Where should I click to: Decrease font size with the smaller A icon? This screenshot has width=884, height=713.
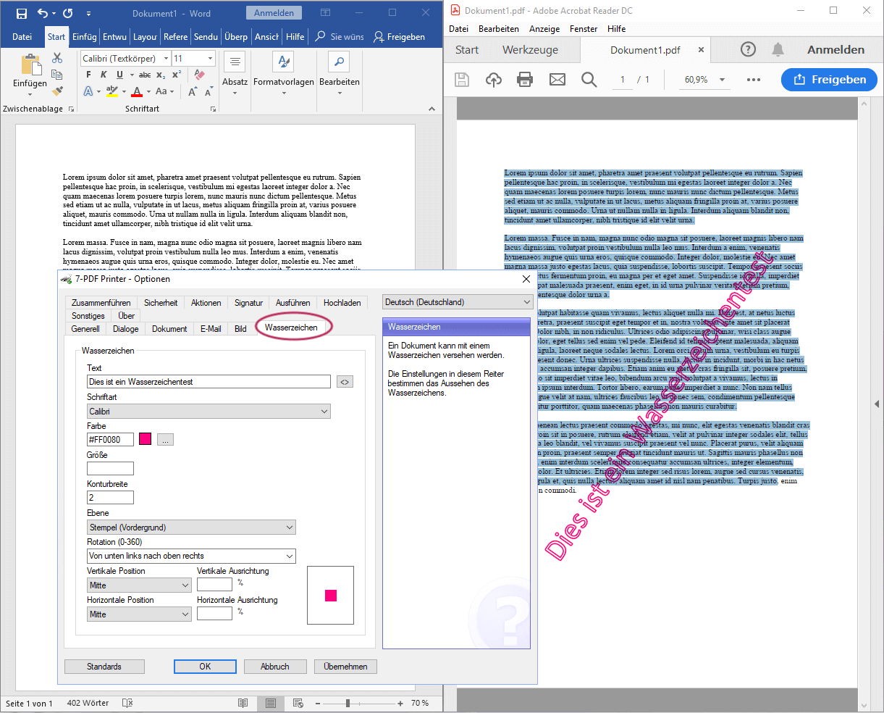pyautogui.click(x=209, y=91)
